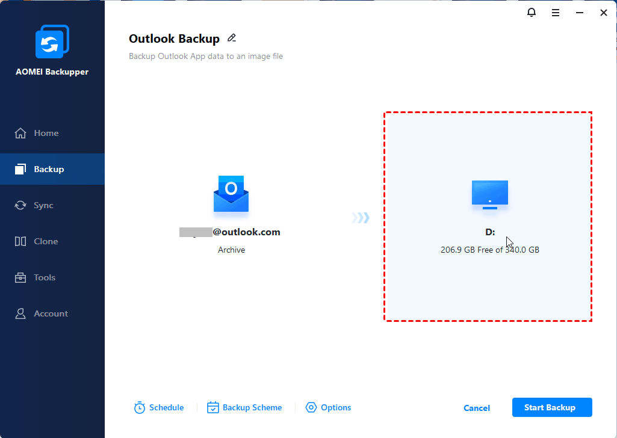Click the @outlook.com account label
The height and width of the screenshot is (438, 617).
click(x=246, y=232)
